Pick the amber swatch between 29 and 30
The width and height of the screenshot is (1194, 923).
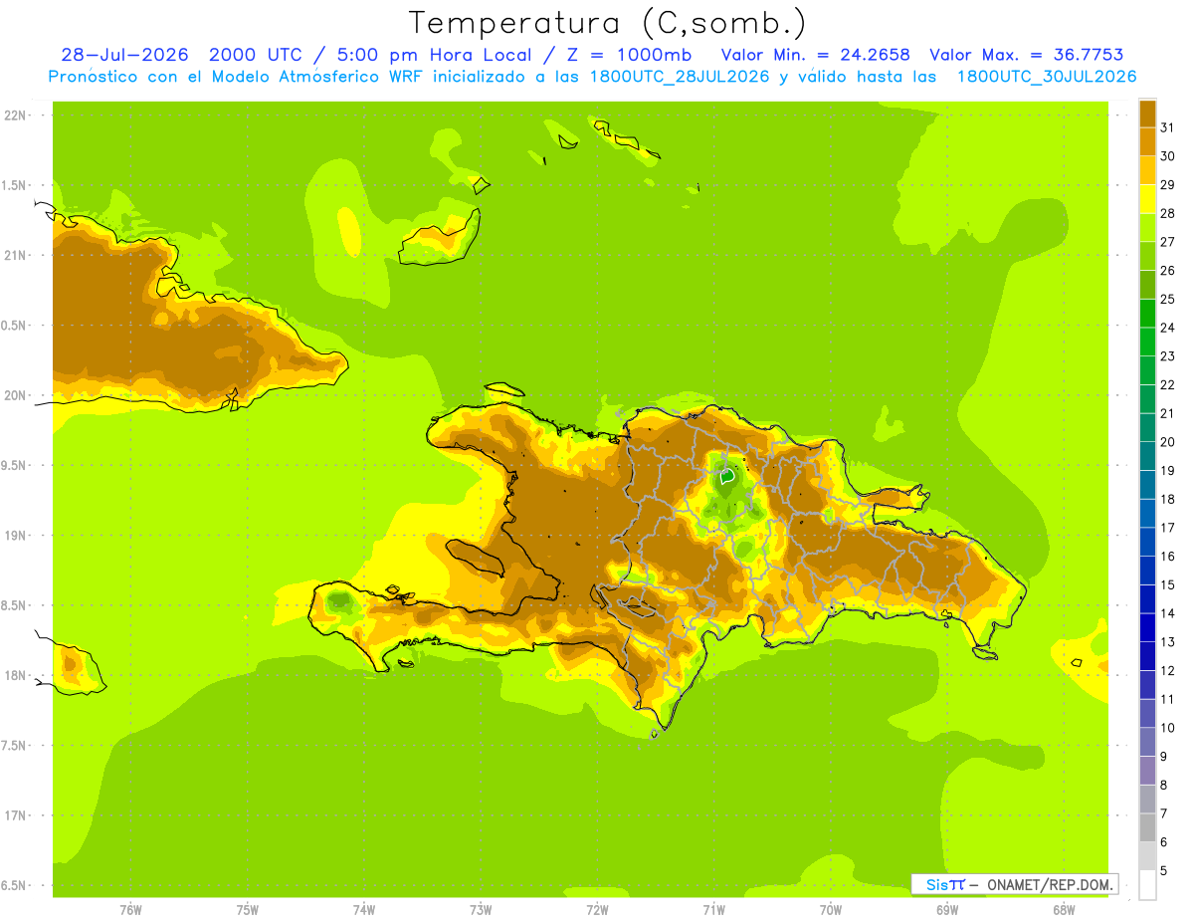click(x=1147, y=170)
